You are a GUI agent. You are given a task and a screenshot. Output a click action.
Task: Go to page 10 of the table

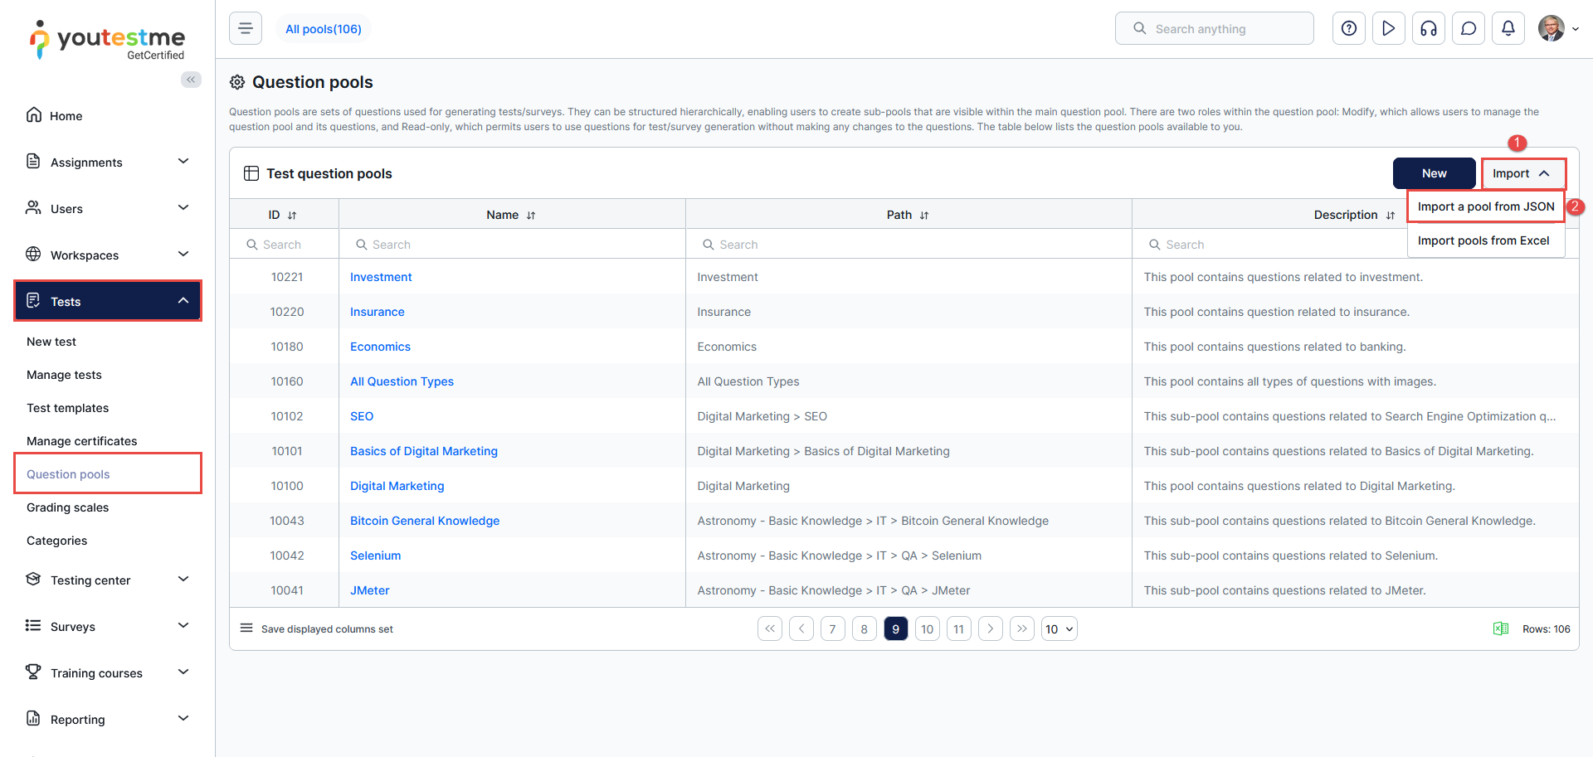(x=927, y=629)
